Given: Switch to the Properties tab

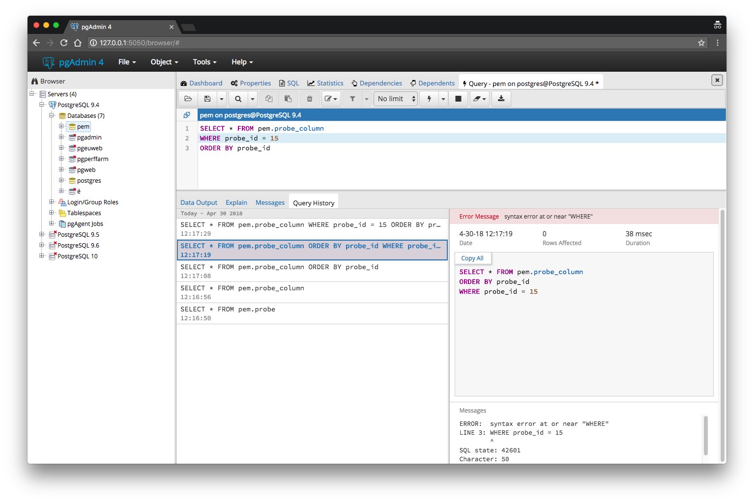Looking at the screenshot, I should pyautogui.click(x=251, y=83).
